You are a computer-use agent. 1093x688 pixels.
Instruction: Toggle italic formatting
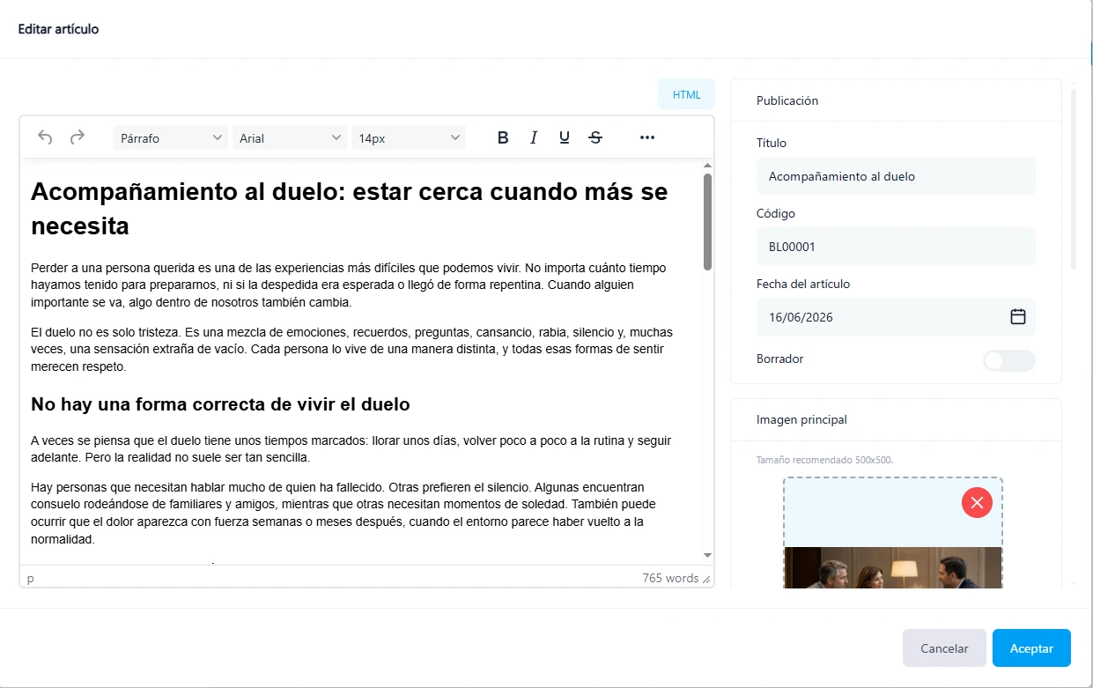point(534,137)
